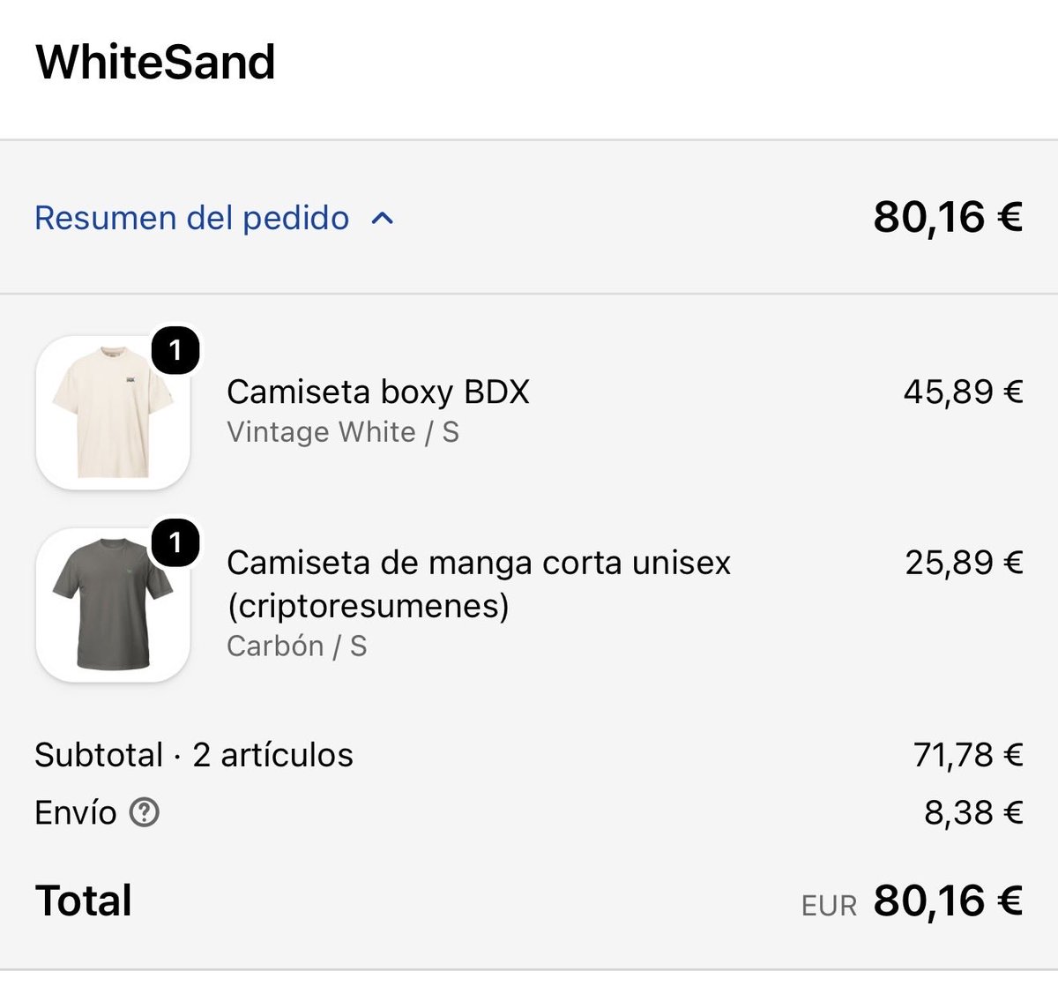
Task: Open shipping info help icon next to Envío
Action: tap(145, 811)
